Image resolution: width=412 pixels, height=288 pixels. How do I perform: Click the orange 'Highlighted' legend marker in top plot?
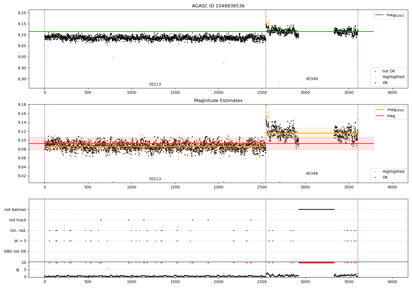375,77
